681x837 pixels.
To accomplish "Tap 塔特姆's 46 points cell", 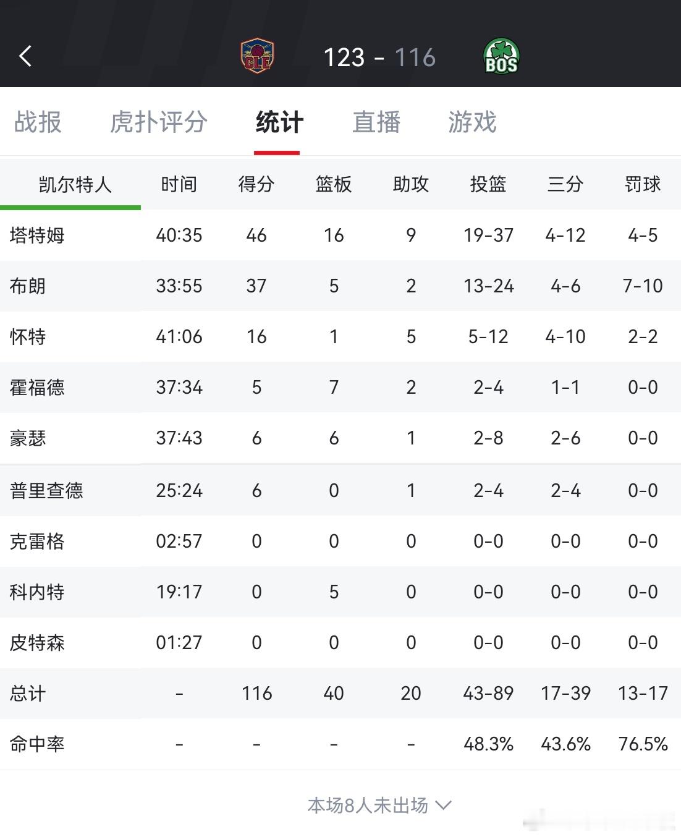I will [256, 235].
